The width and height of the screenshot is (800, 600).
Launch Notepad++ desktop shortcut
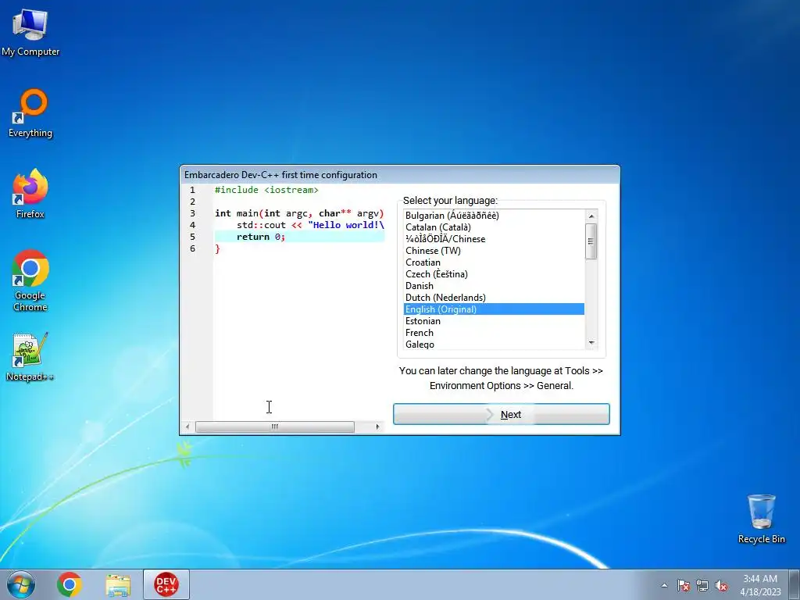pyautogui.click(x=30, y=357)
